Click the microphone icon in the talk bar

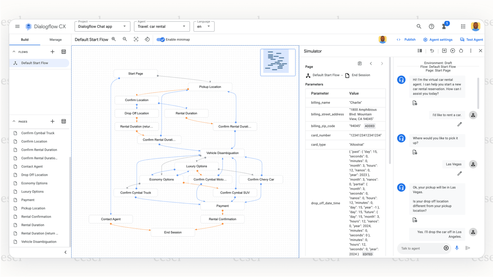[x=457, y=248]
